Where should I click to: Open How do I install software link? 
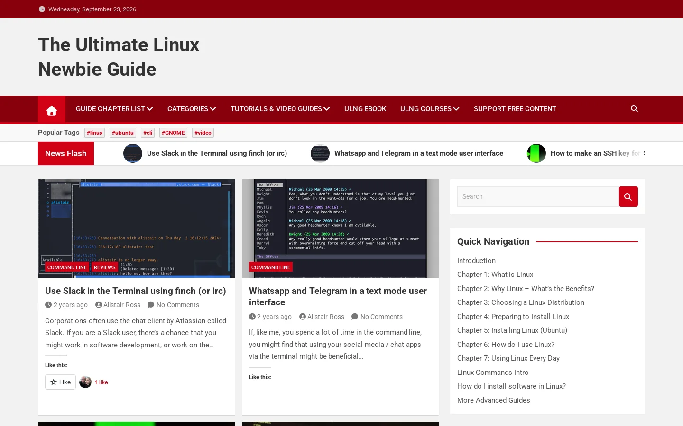511,386
